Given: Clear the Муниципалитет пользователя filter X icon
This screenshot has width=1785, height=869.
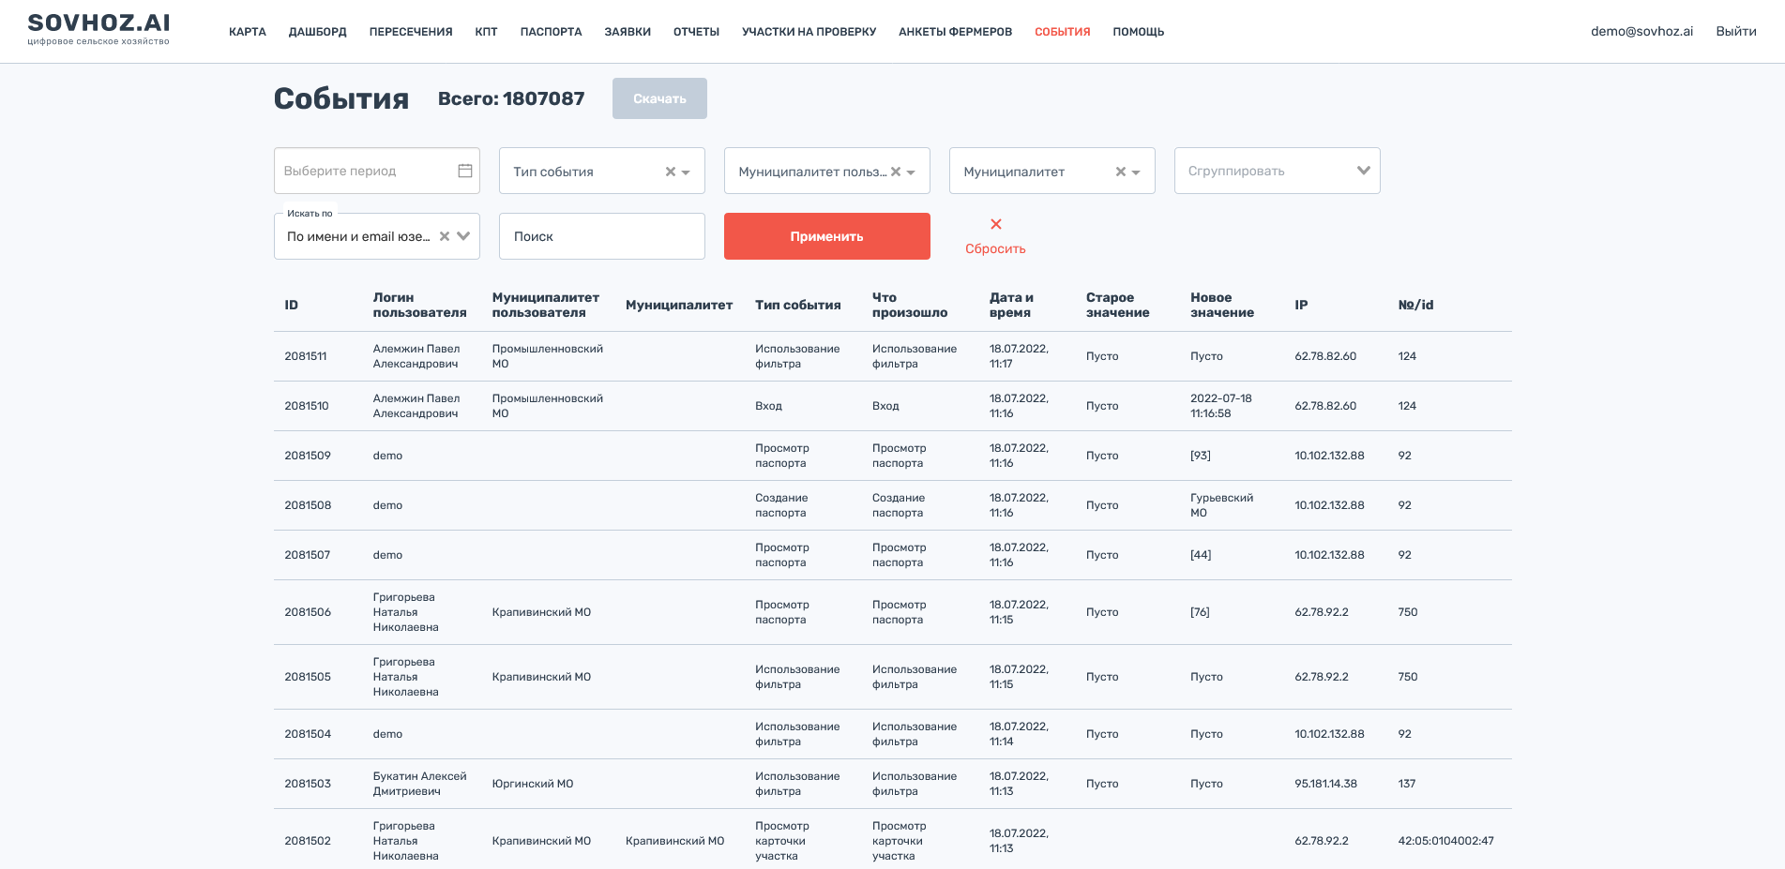Looking at the screenshot, I should point(895,172).
